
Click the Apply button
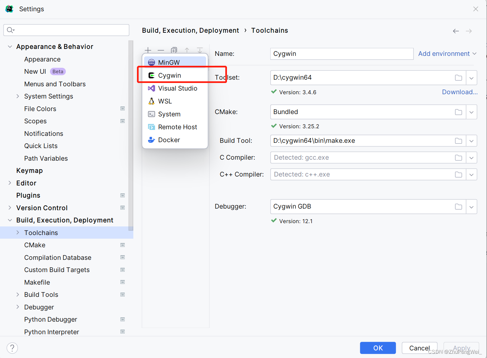click(x=462, y=348)
